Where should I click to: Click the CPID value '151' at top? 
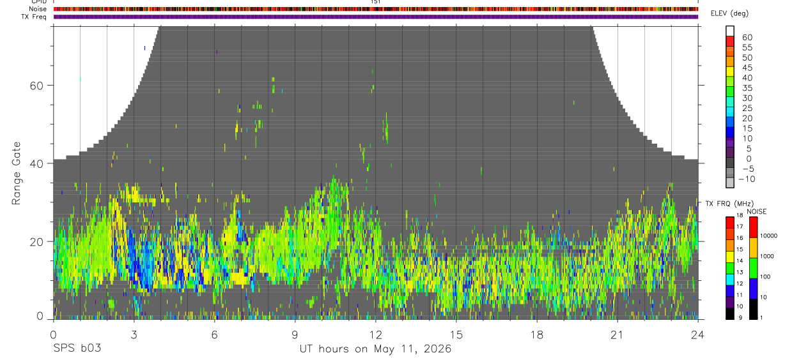pos(376,2)
